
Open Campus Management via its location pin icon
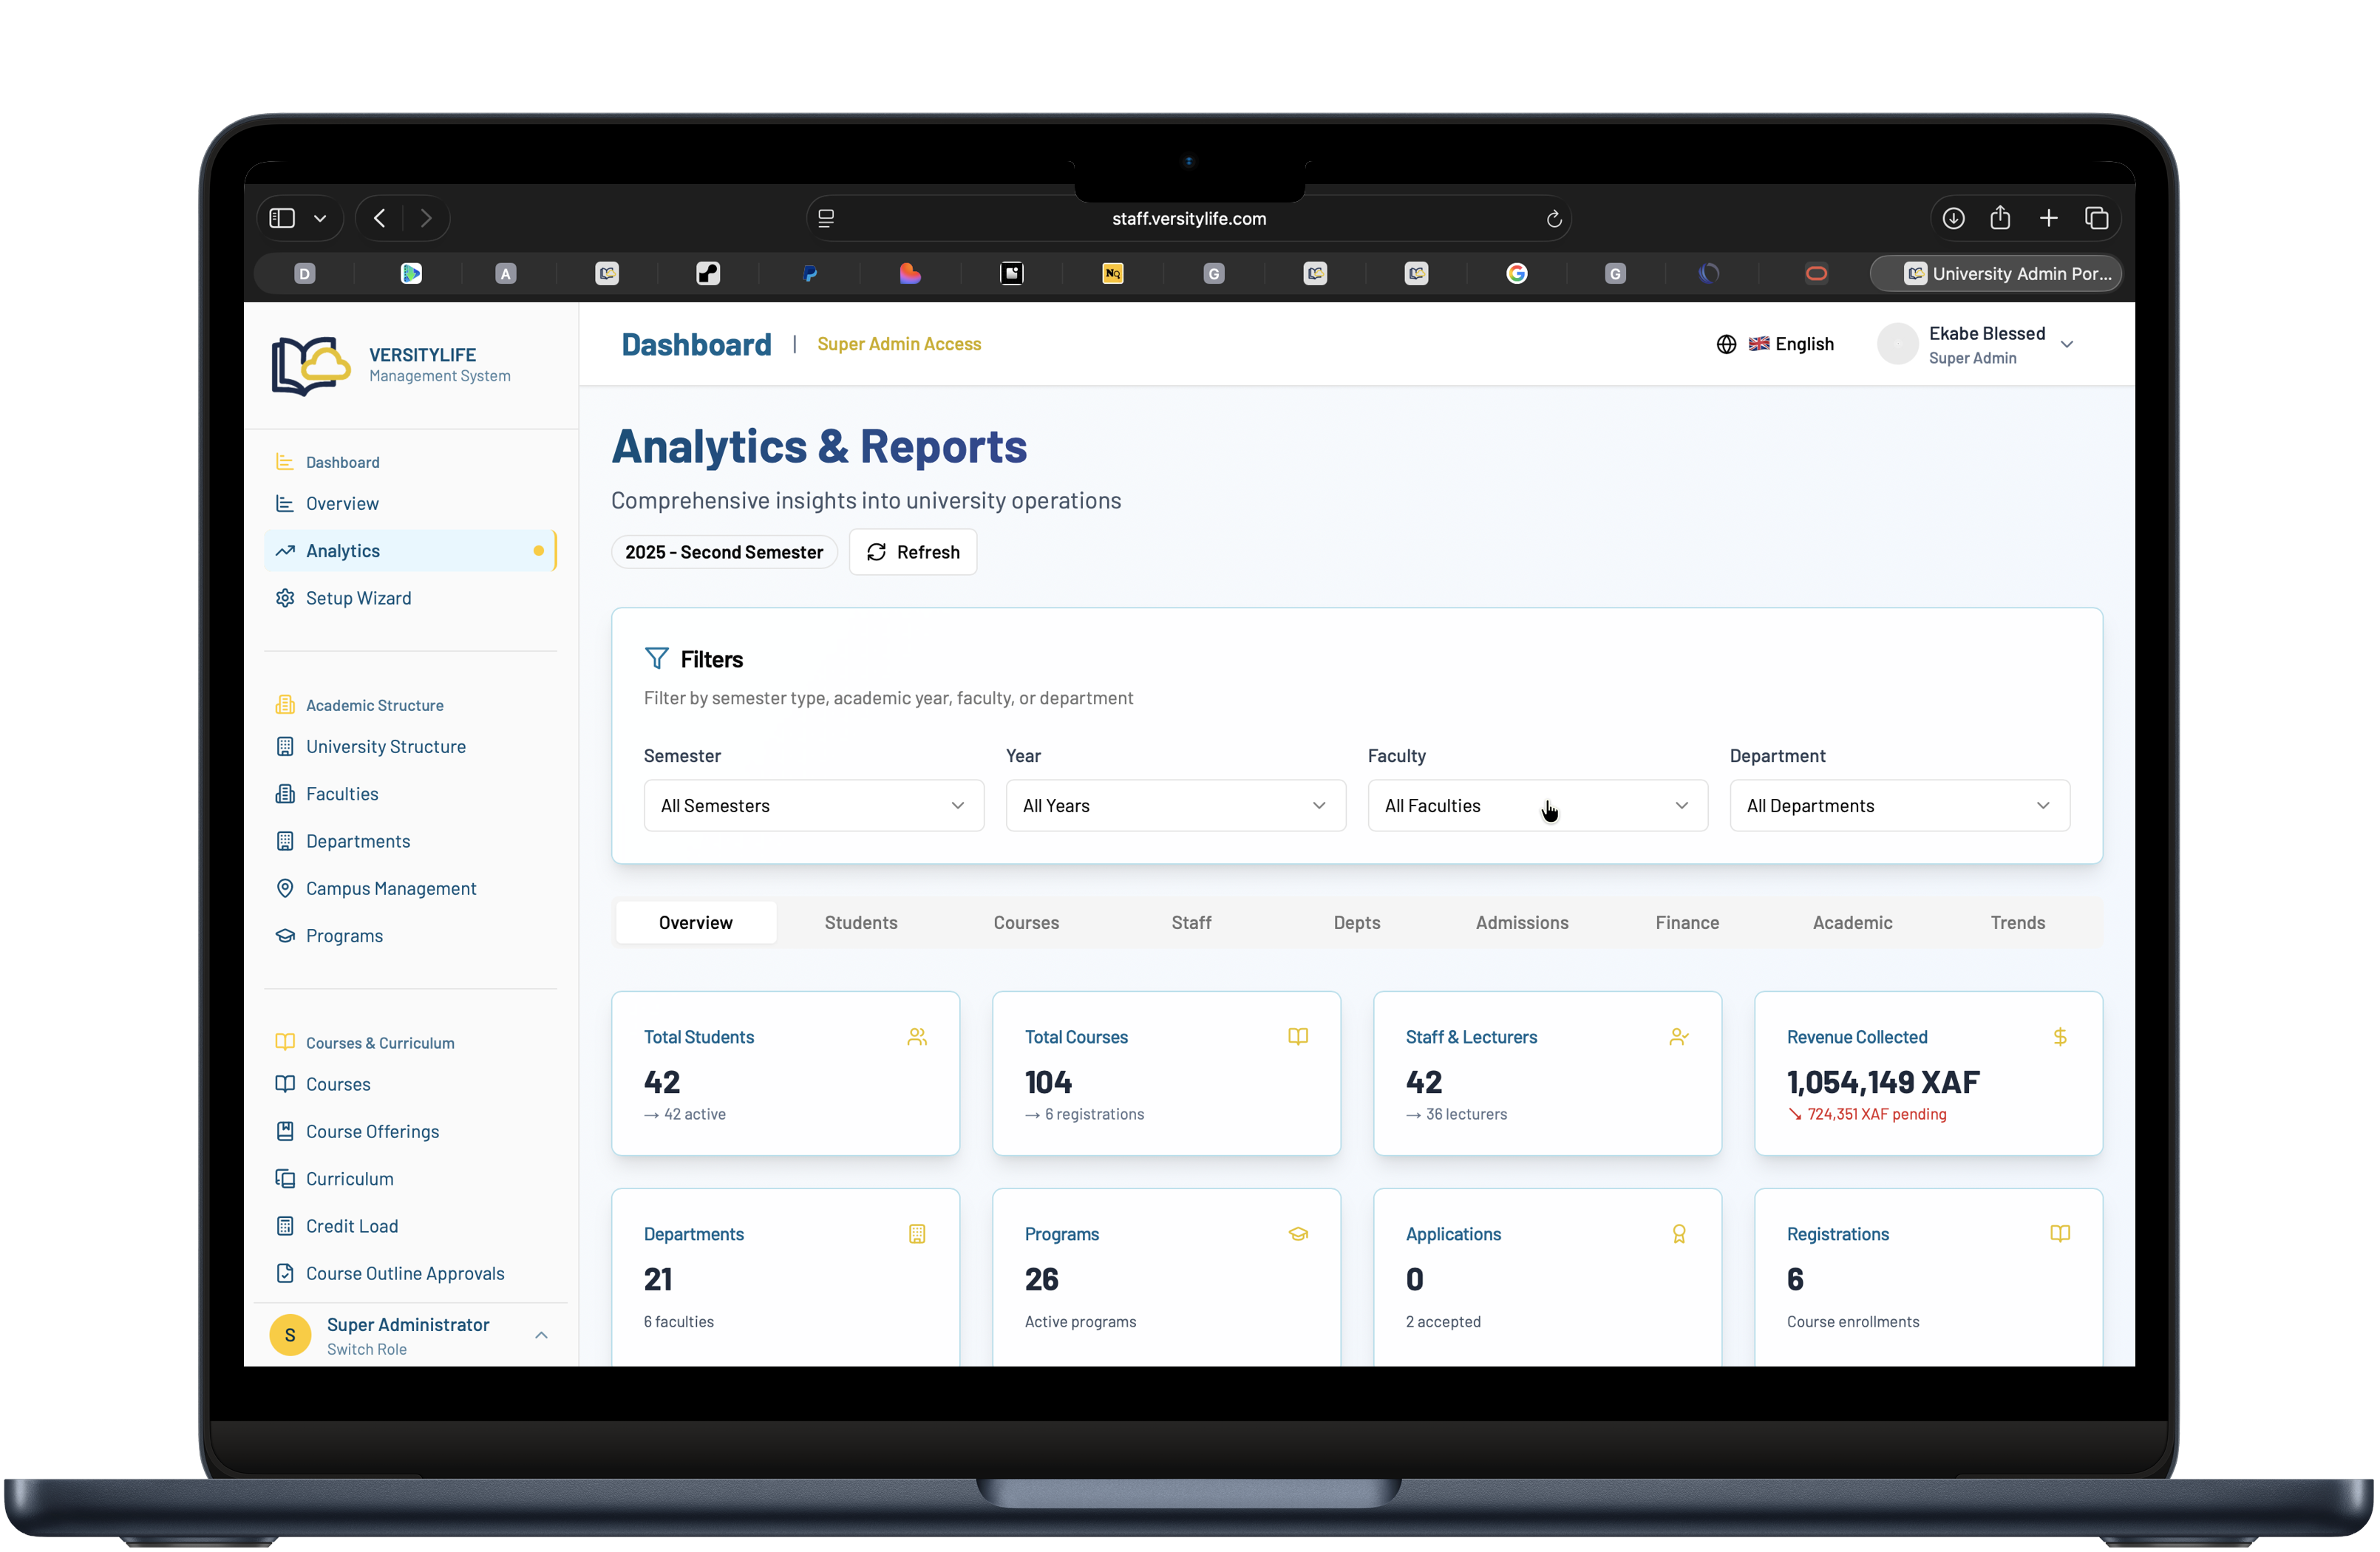pos(285,888)
